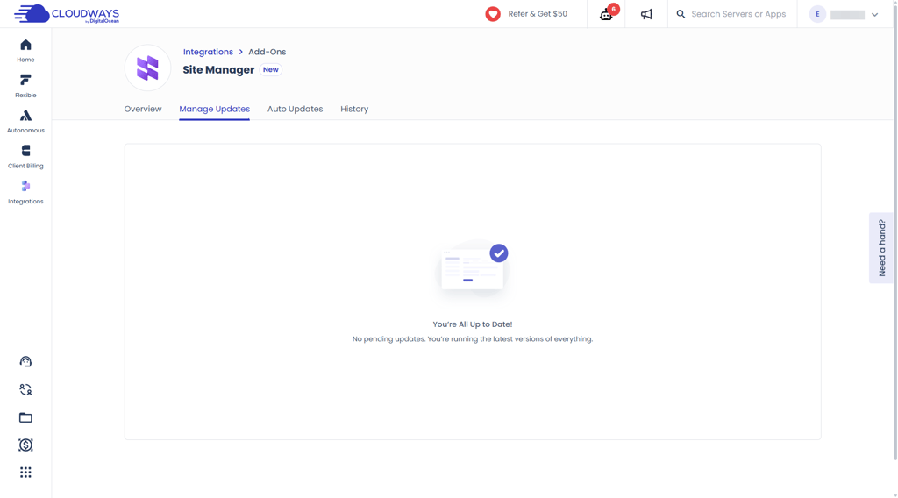Click the Site Manager title text
Screen dimensions: 898x498
point(218,69)
